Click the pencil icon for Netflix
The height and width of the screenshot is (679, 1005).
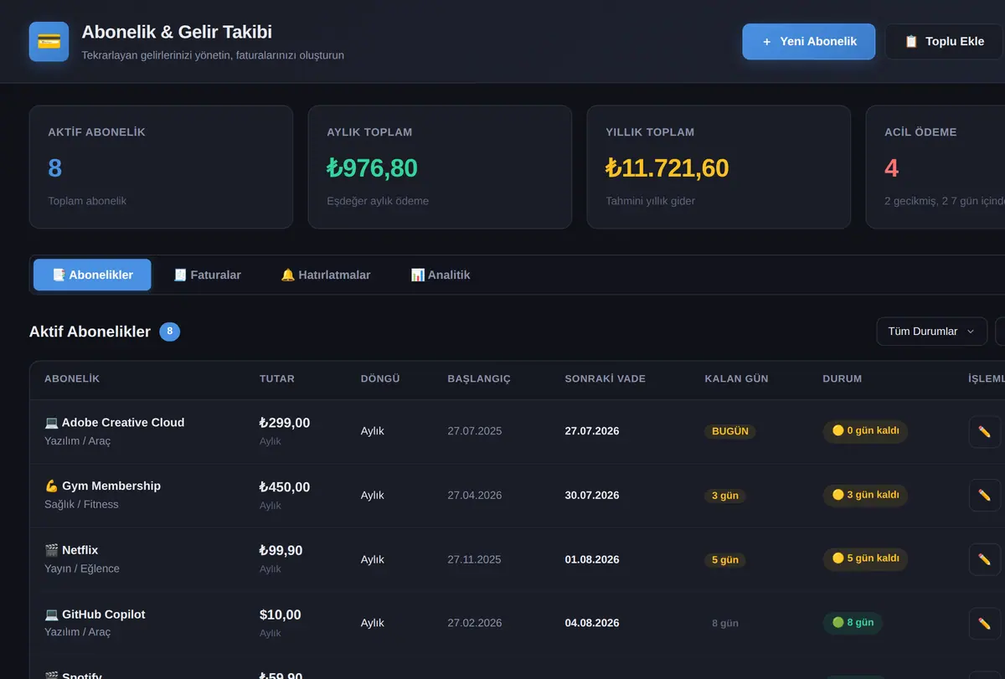click(x=984, y=559)
